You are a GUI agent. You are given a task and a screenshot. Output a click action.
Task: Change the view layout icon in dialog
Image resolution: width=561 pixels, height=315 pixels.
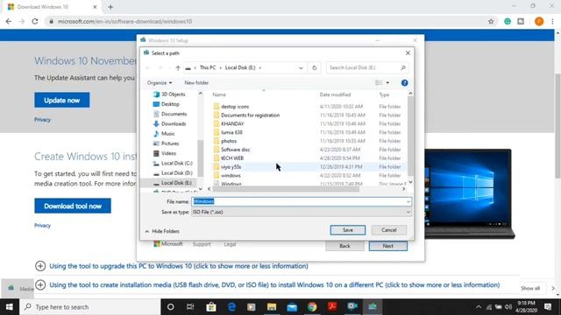point(379,83)
